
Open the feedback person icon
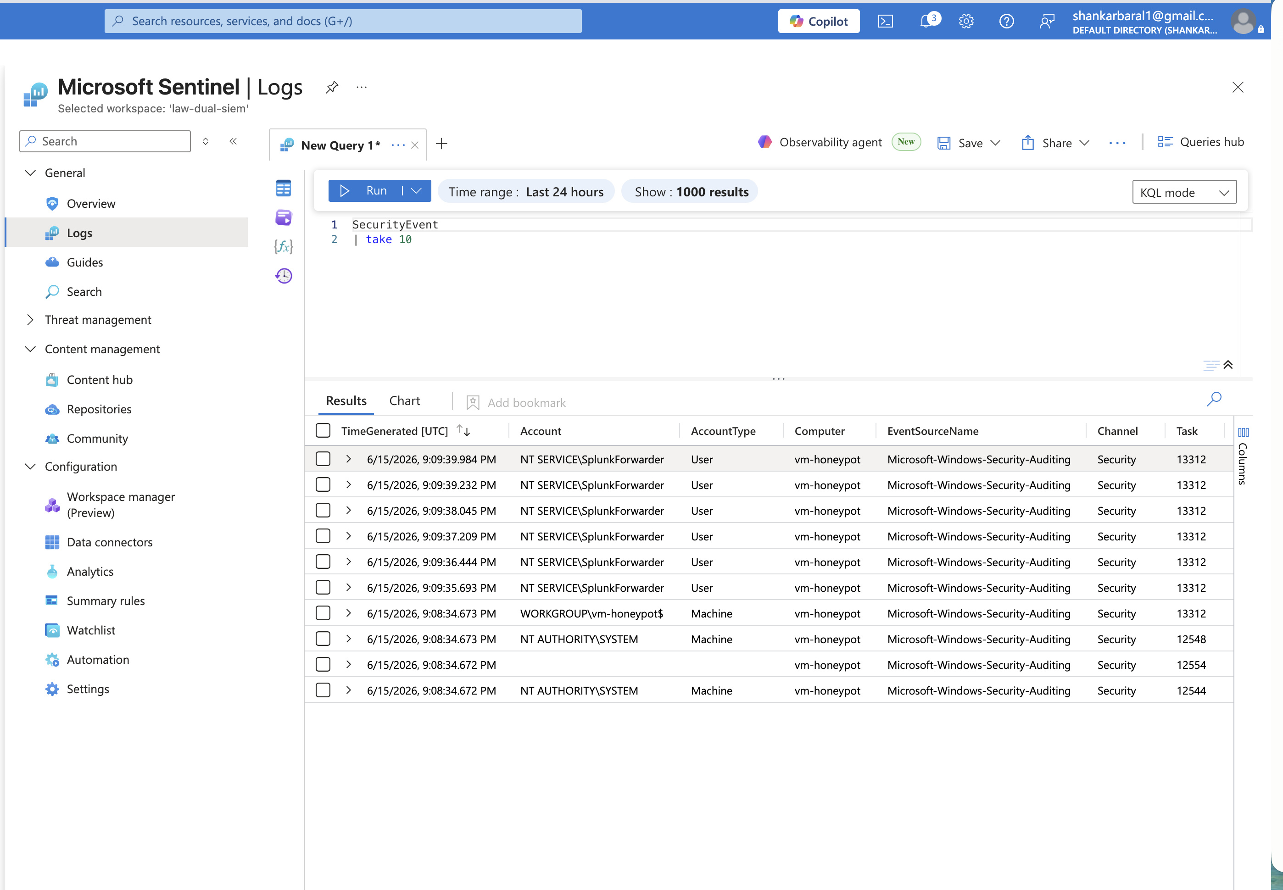pyautogui.click(x=1047, y=21)
